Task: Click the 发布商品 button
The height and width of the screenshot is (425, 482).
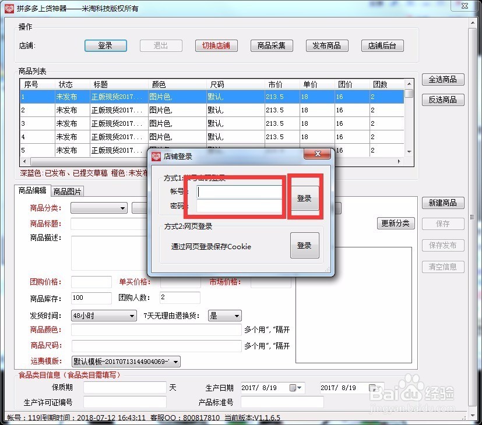Action: (327, 46)
